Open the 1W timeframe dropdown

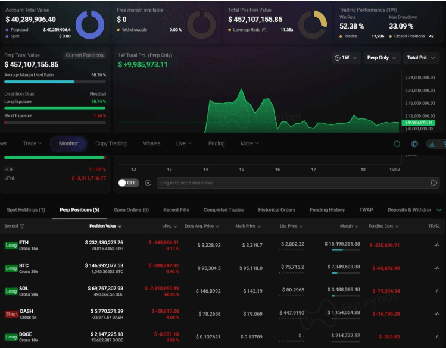pos(345,58)
